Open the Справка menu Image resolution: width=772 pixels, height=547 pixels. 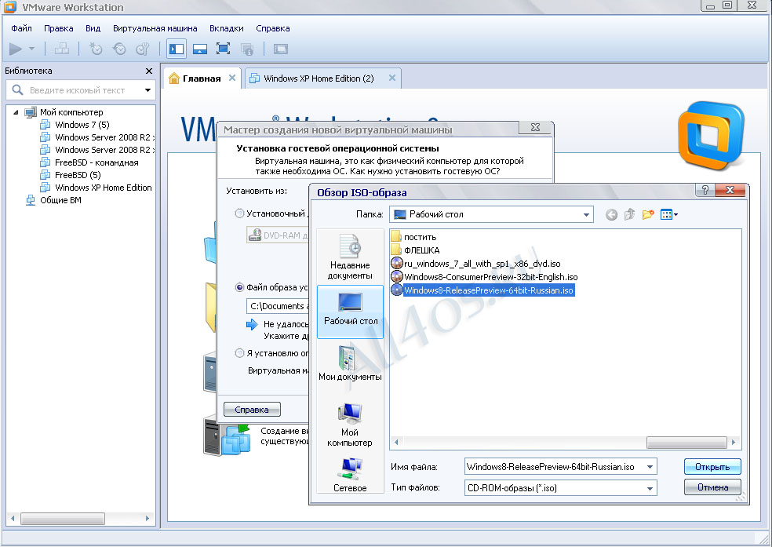pyautogui.click(x=273, y=28)
